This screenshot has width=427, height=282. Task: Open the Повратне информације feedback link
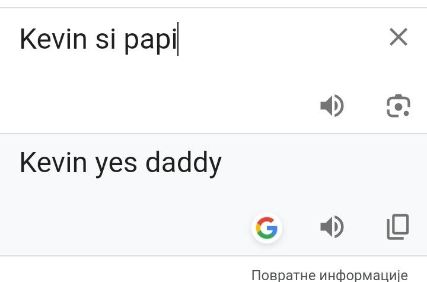330,275
